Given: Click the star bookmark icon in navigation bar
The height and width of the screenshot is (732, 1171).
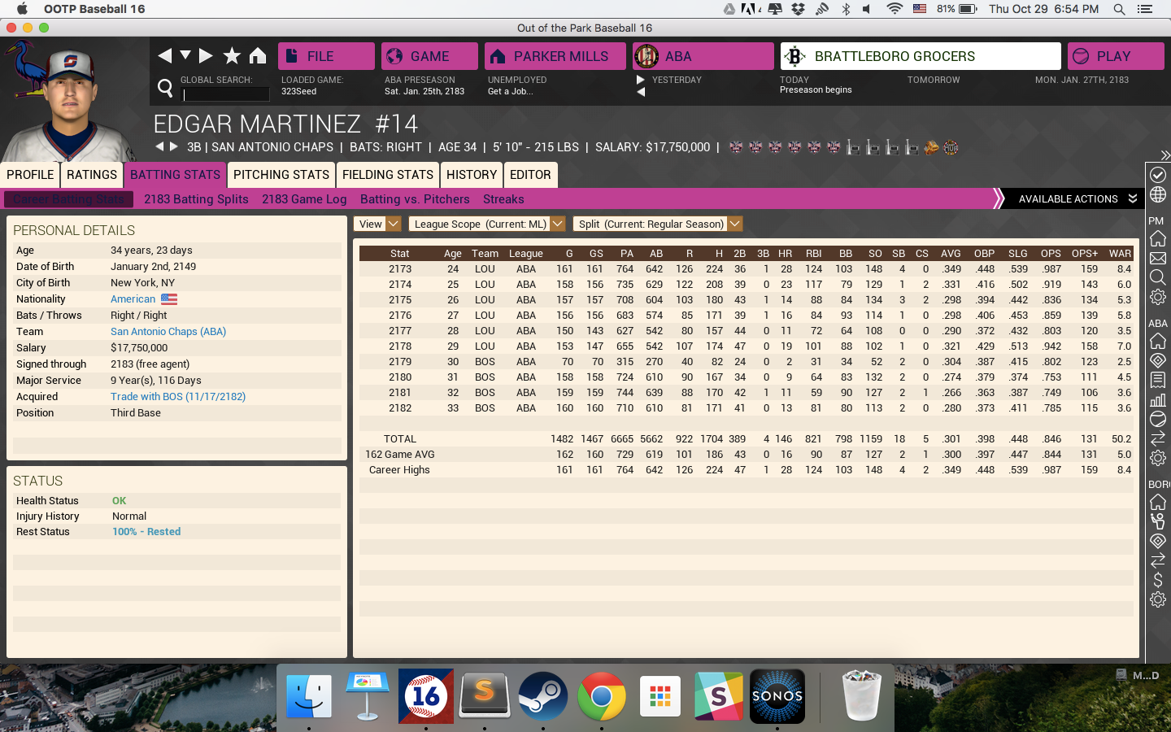Looking at the screenshot, I should (232, 55).
